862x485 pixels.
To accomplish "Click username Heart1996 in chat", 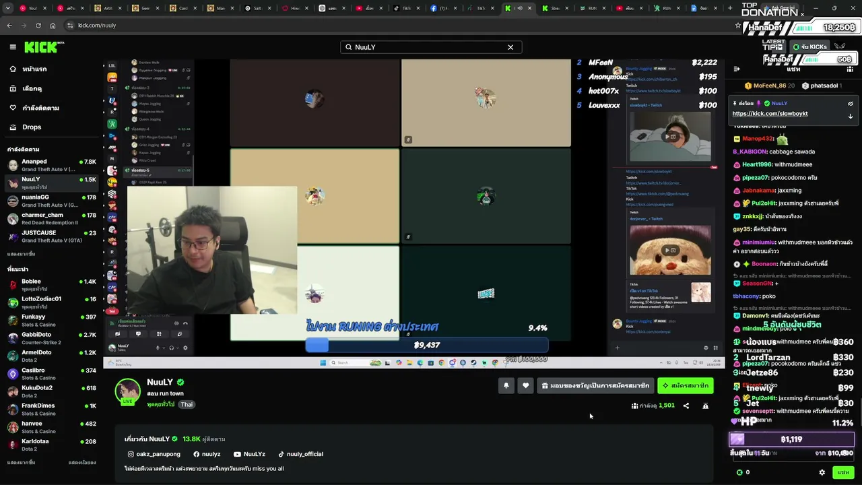I will tap(757, 164).
